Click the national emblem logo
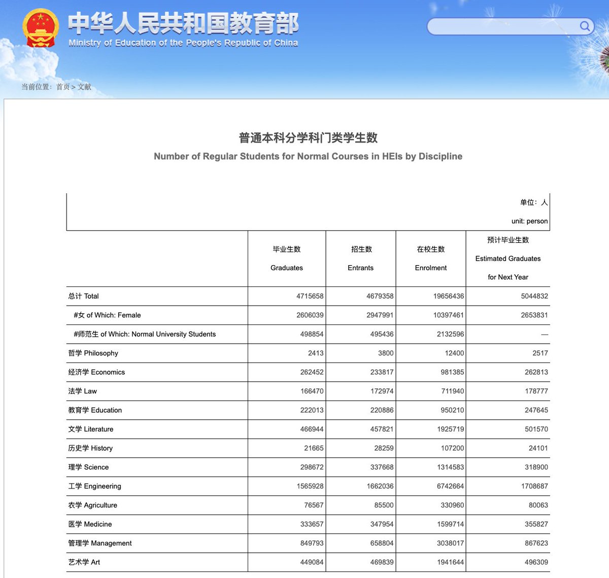 click(x=41, y=28)
